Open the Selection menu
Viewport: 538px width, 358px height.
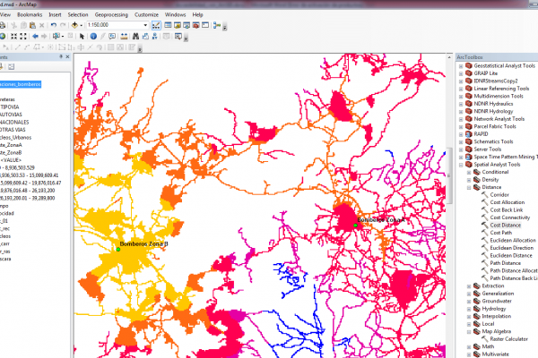(x=78, y=14)
